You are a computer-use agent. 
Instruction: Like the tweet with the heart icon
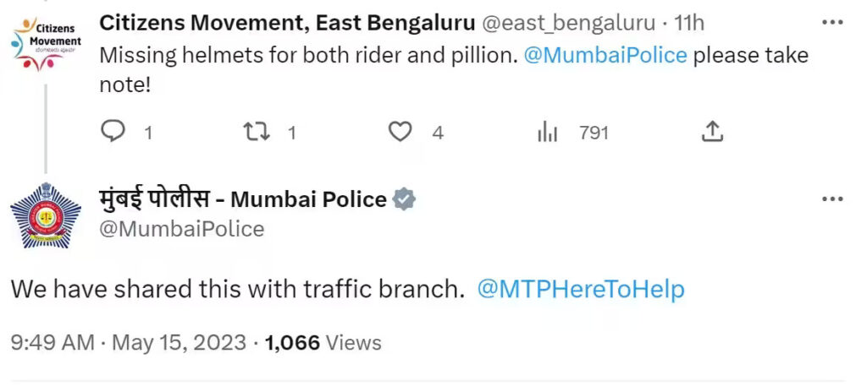[400, 132]
